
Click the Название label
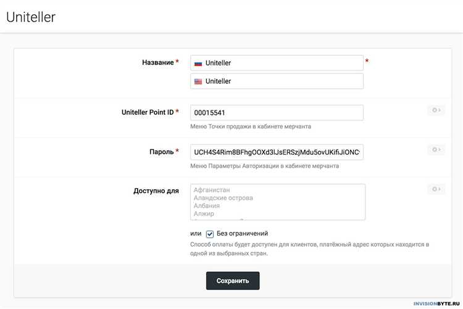157,62
